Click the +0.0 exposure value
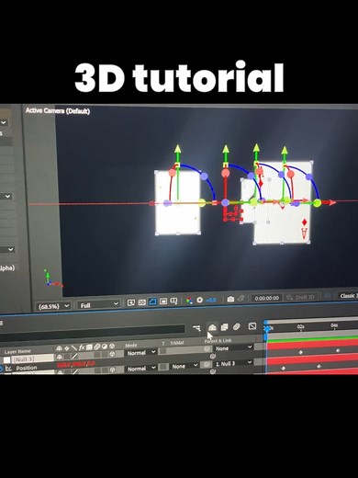The width and height of the screenshot is (358, 478). (211, 300)
